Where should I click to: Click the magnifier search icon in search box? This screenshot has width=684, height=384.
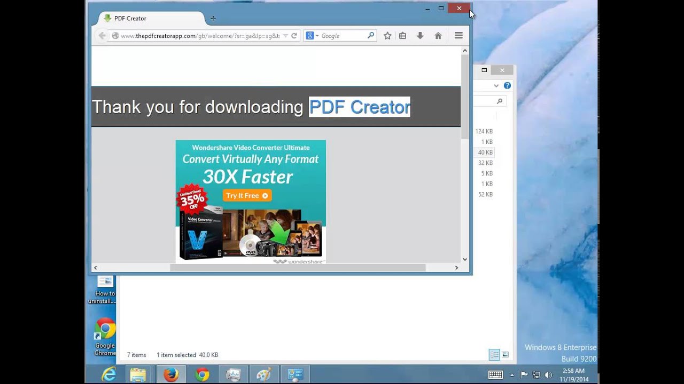pos(371,36)
